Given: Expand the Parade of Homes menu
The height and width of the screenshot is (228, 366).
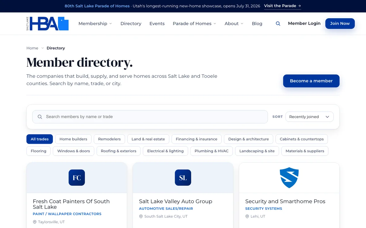Looking at the screenshot, I should click(x=194, y=23).
